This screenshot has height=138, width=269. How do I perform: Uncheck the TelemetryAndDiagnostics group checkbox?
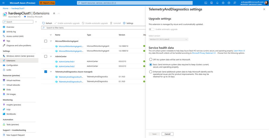point(46,72)
